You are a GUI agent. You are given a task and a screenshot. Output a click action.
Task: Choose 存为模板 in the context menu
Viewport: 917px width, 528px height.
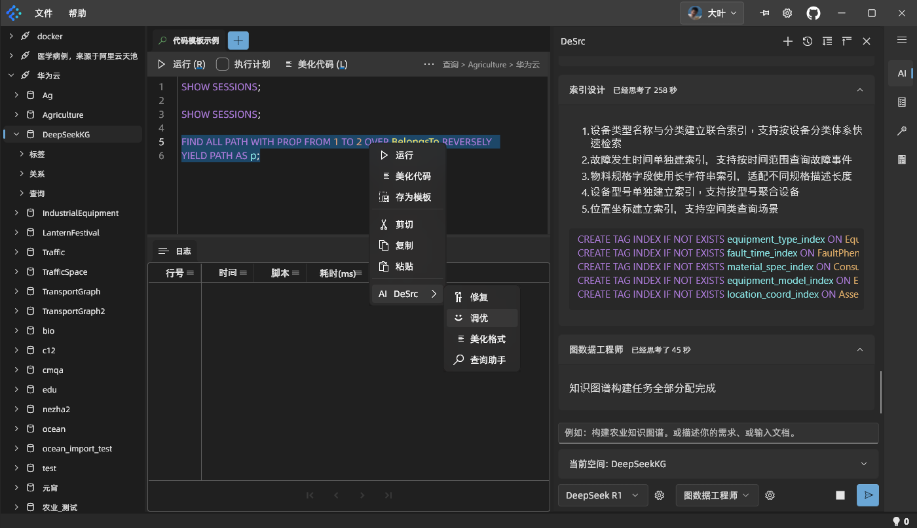coord(407,197)
